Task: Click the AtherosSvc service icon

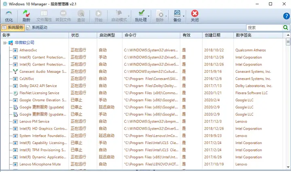Action: 15,50
